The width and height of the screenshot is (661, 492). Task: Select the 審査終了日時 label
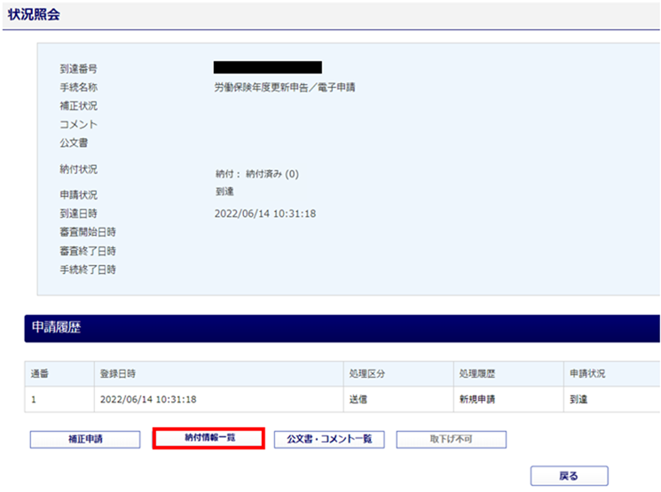pyautogui.click(x=88, y=251)
